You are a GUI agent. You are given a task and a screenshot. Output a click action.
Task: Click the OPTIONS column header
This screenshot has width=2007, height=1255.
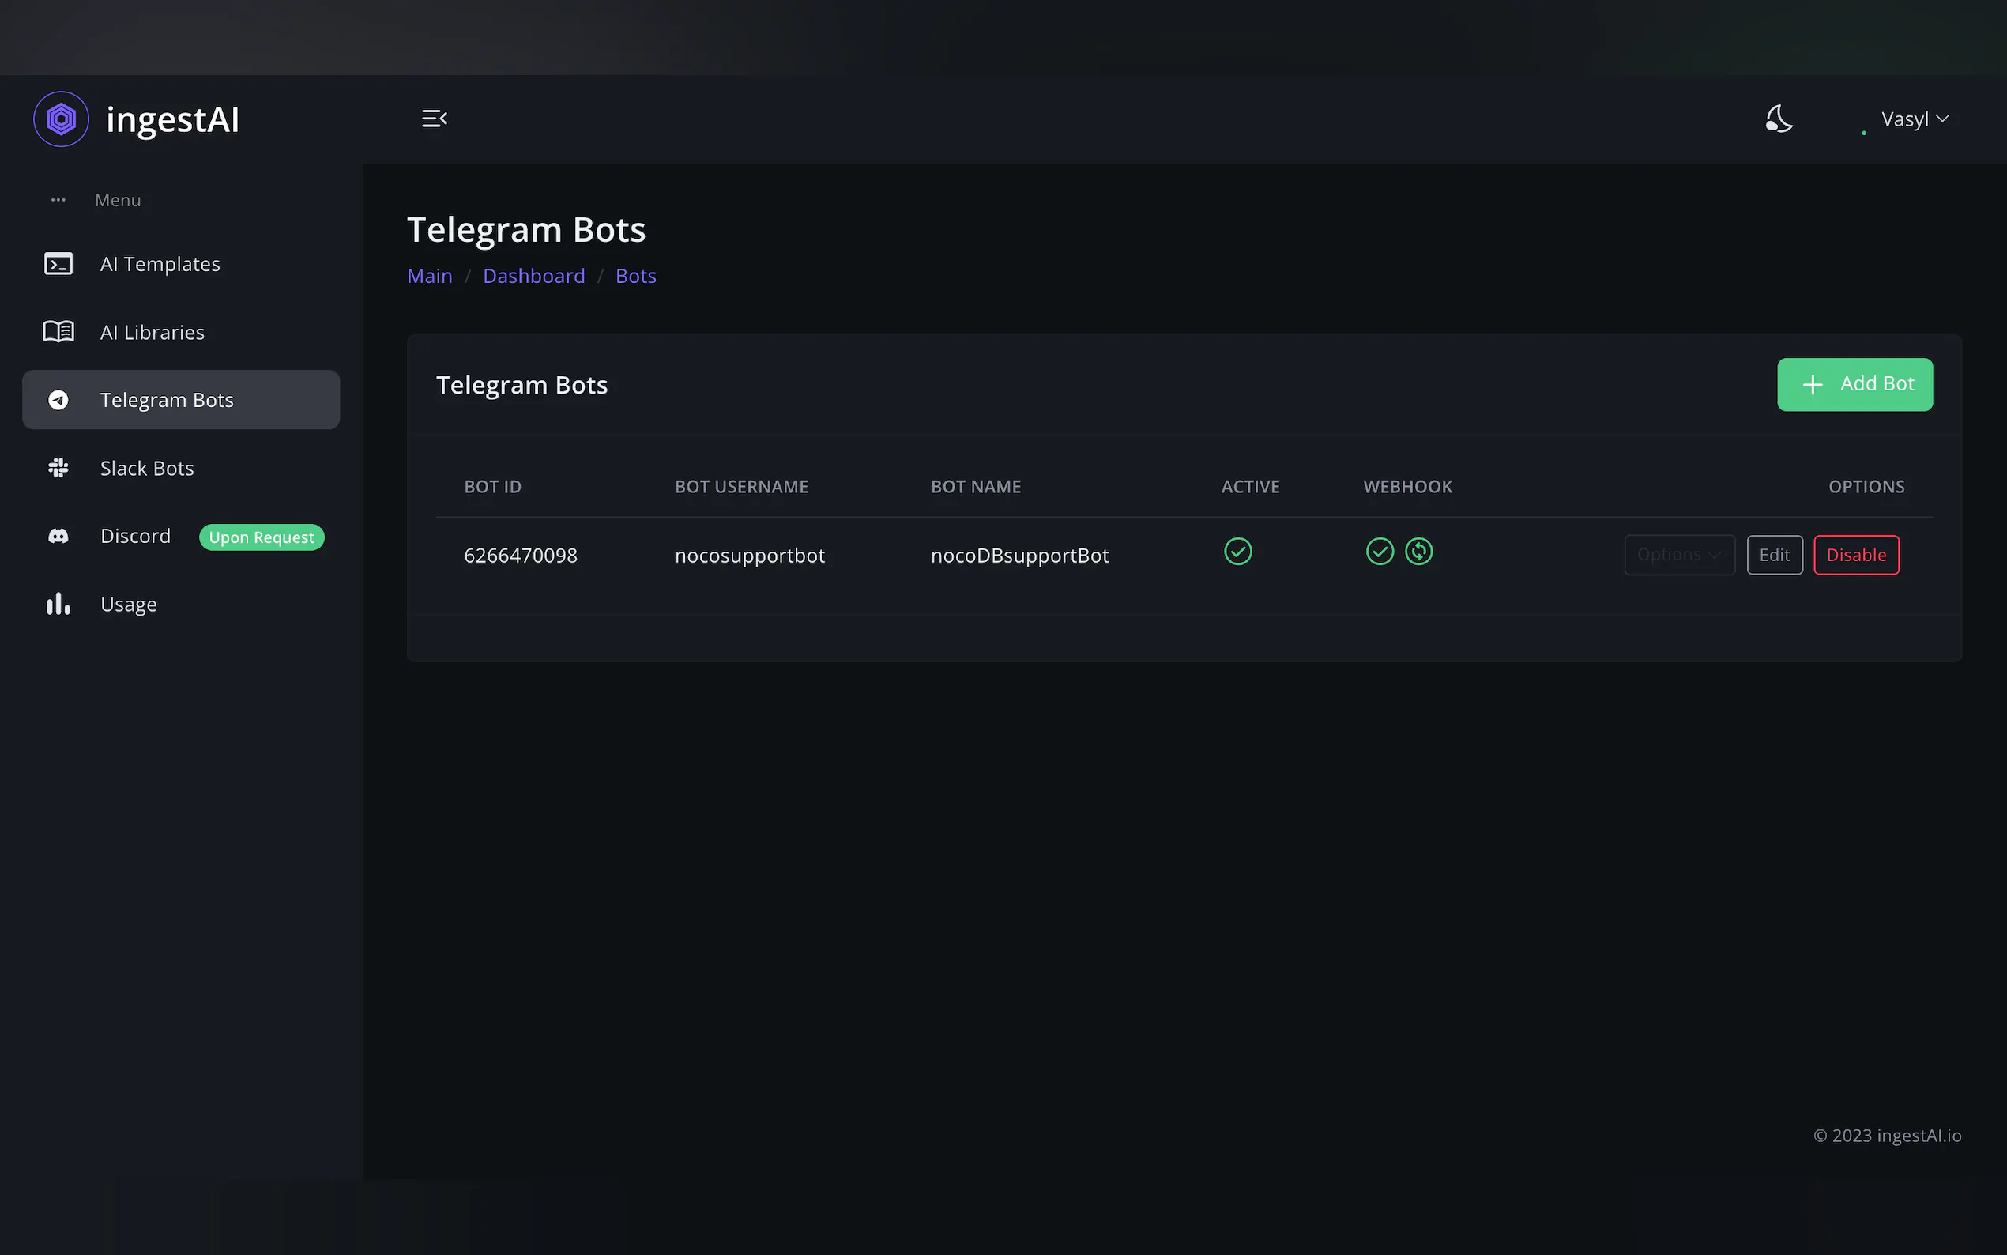[x=1867, y=486]
